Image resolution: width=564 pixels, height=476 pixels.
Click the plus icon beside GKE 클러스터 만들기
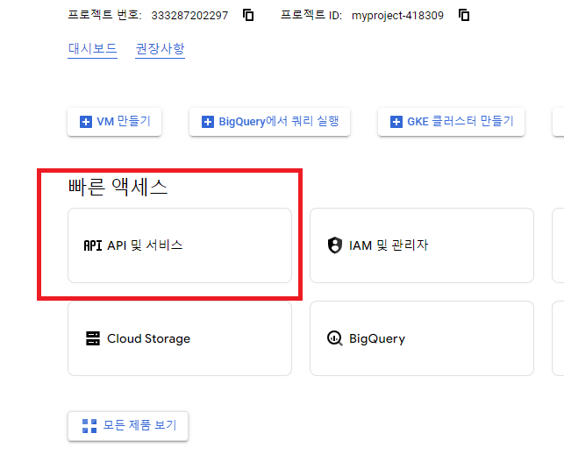[x=396, y=122]
